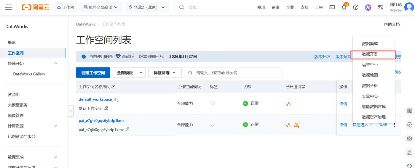Open the help question mark icon

coord(356,7)
